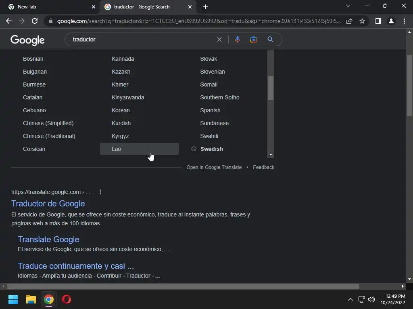
Task: Open the tab search chevron in title bar
Action: coord(348,6)
